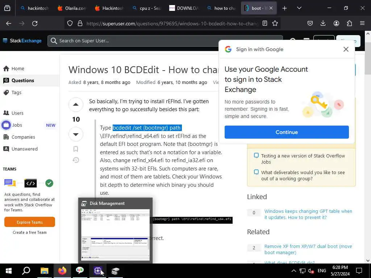Show the question activity history icon

[x=76, y=160]
